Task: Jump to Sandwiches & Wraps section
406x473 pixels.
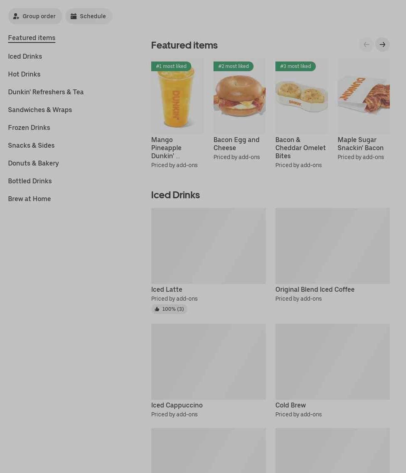Action: tap(40, 110)
